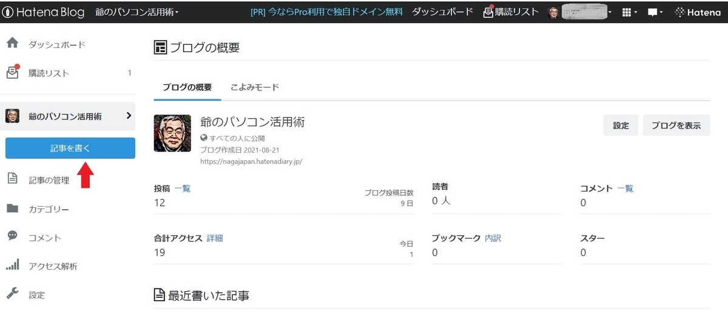Viewport: 728px width, 314px height.
Task: Click the globe icon beside すべての人に公開
Action: pos(204,138)
